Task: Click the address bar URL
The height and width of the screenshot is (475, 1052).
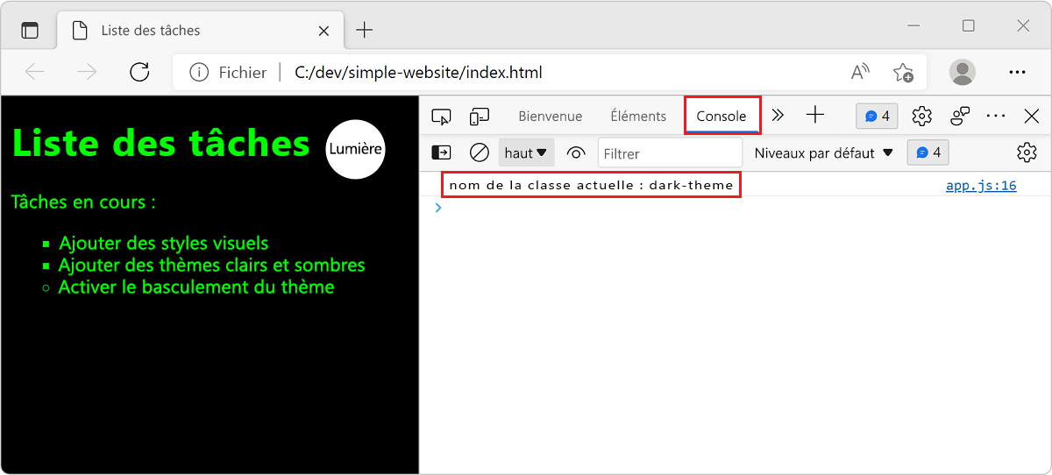Action: [418, 72]
